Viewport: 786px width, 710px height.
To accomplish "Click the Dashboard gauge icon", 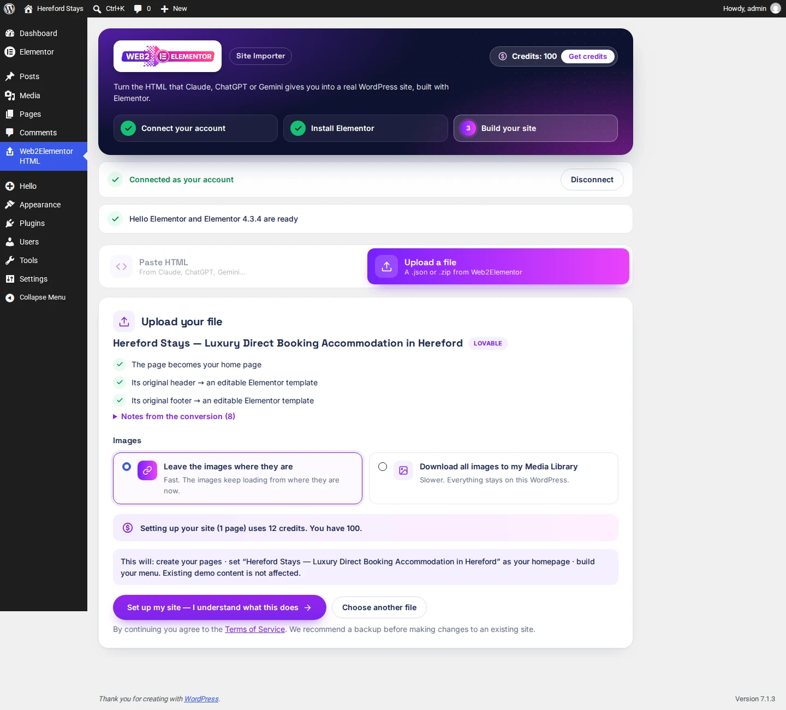I will point(10,33).
